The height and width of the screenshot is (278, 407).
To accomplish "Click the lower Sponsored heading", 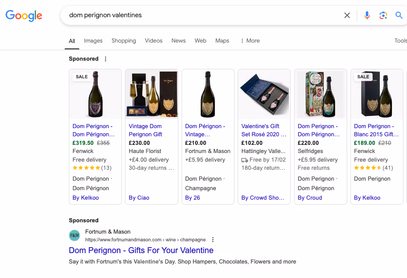I will (x=84, y=220).
